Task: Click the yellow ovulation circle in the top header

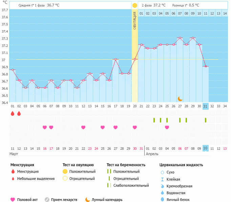Action: pyautogui.click(x=135, y=5)
